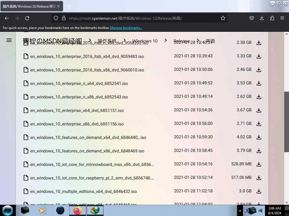This screenshot has width=289, height=216.
Task: Open en_windows_10_enterprise_x86_dvd_6851156.iso
Action: coord(77,124)
